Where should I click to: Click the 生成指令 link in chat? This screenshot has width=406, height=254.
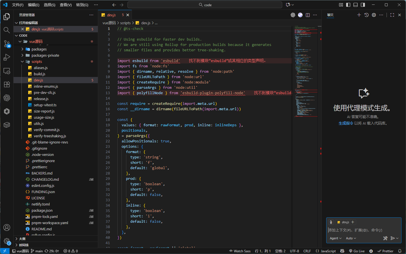point(346,123)
